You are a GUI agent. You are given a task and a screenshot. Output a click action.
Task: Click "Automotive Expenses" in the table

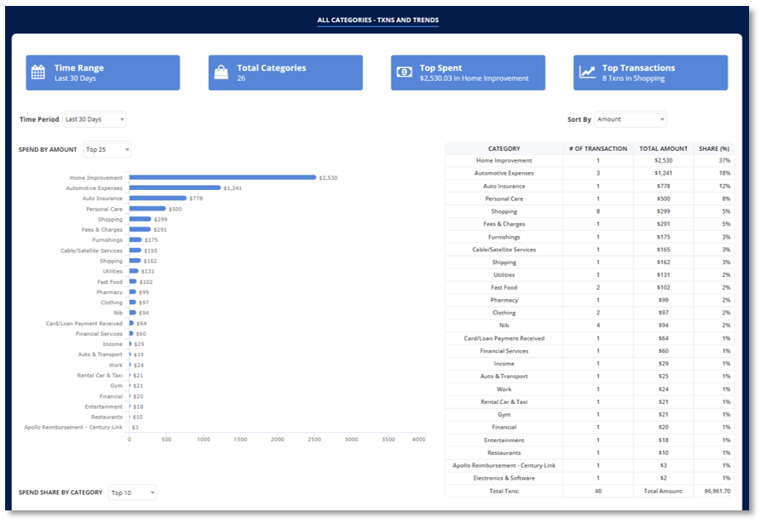504,173
